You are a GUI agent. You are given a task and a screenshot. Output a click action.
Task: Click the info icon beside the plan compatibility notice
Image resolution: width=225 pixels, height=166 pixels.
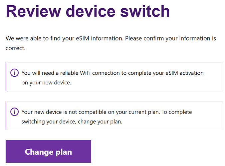tap(15, 112)
